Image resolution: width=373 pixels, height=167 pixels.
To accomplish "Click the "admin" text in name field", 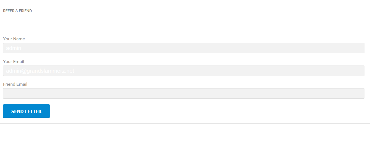I will pyautogui.click(x=14, y=48).
